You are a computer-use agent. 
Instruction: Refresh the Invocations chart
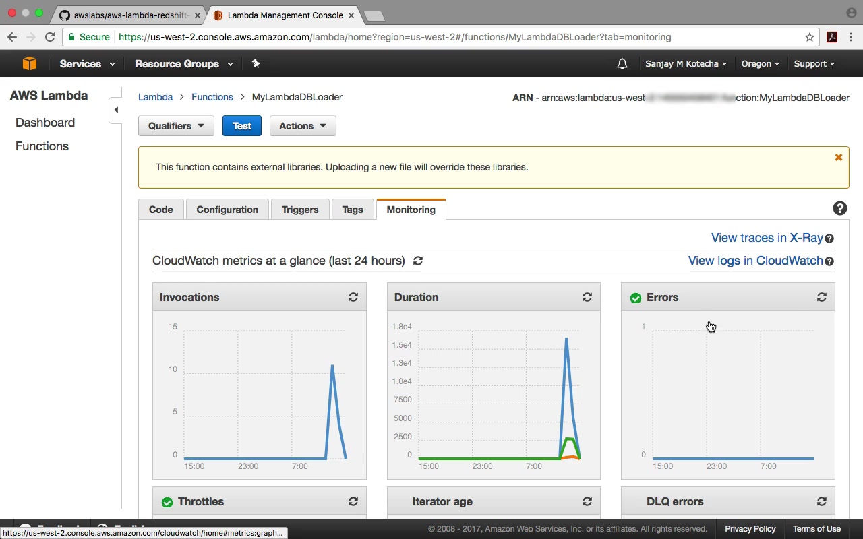(x=353, y=297)
